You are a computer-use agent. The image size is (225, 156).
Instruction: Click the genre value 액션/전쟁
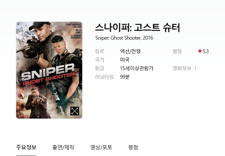(x=130, y=51)
